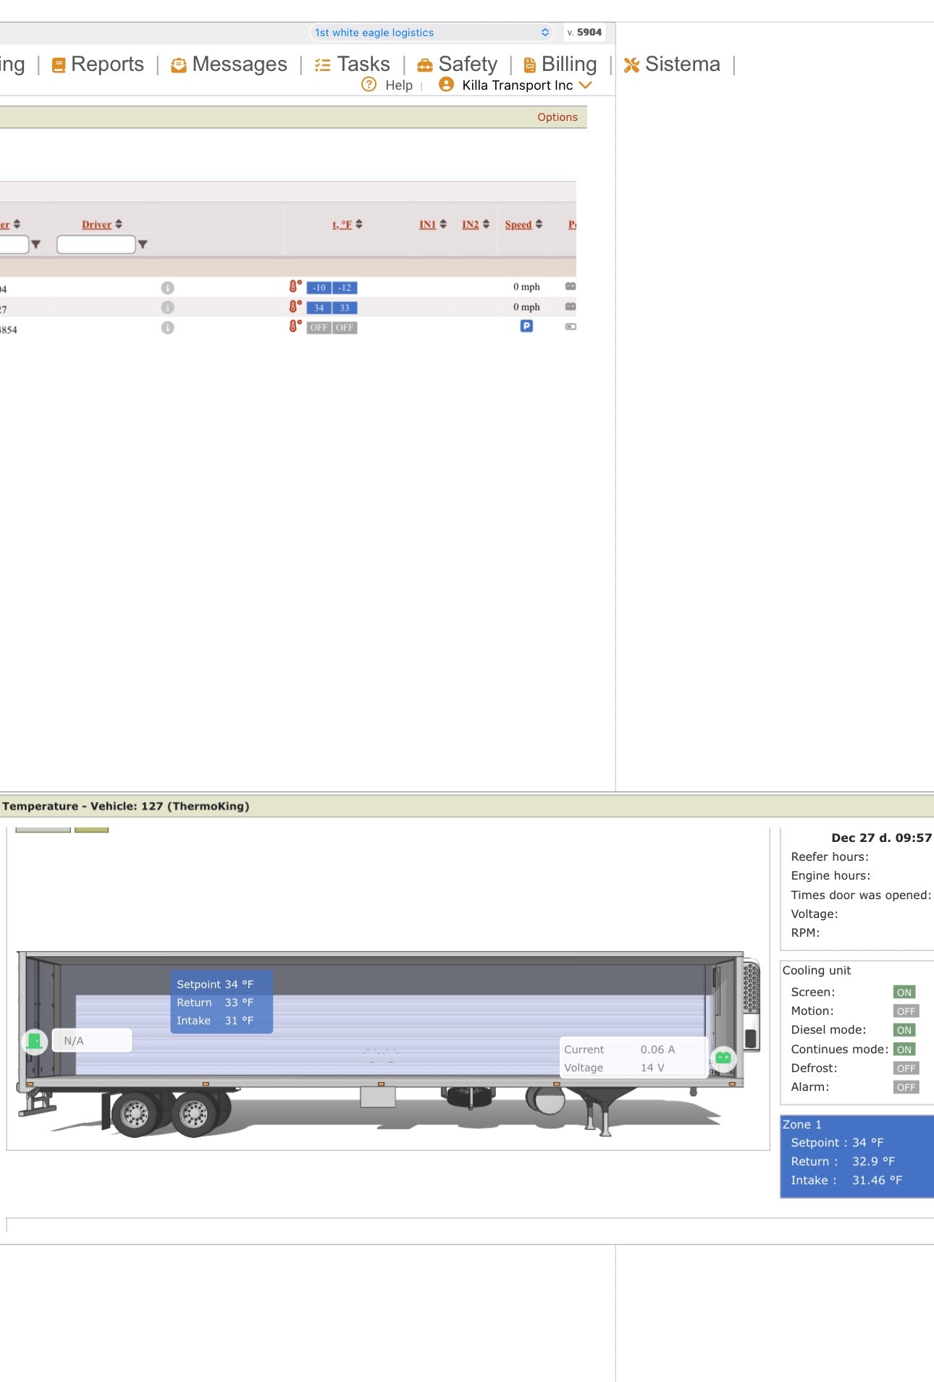Click the info icon in the 34 33 row
The width and height of the screenshot is (934, 1382).
tap(167, 308)
